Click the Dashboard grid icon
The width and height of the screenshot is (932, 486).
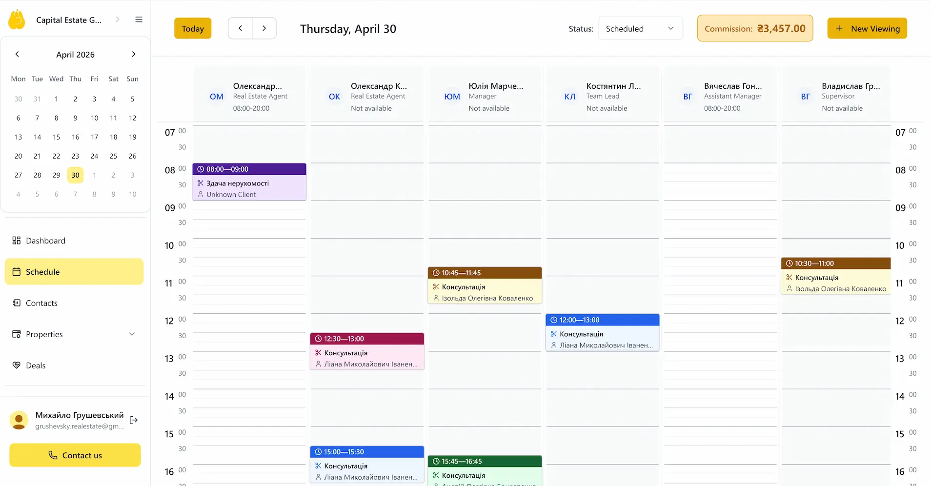tap(16, 241)
